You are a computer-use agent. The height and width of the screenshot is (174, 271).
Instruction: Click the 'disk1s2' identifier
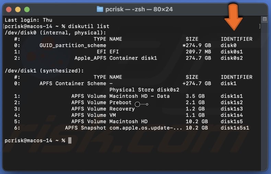coord(232,102)
